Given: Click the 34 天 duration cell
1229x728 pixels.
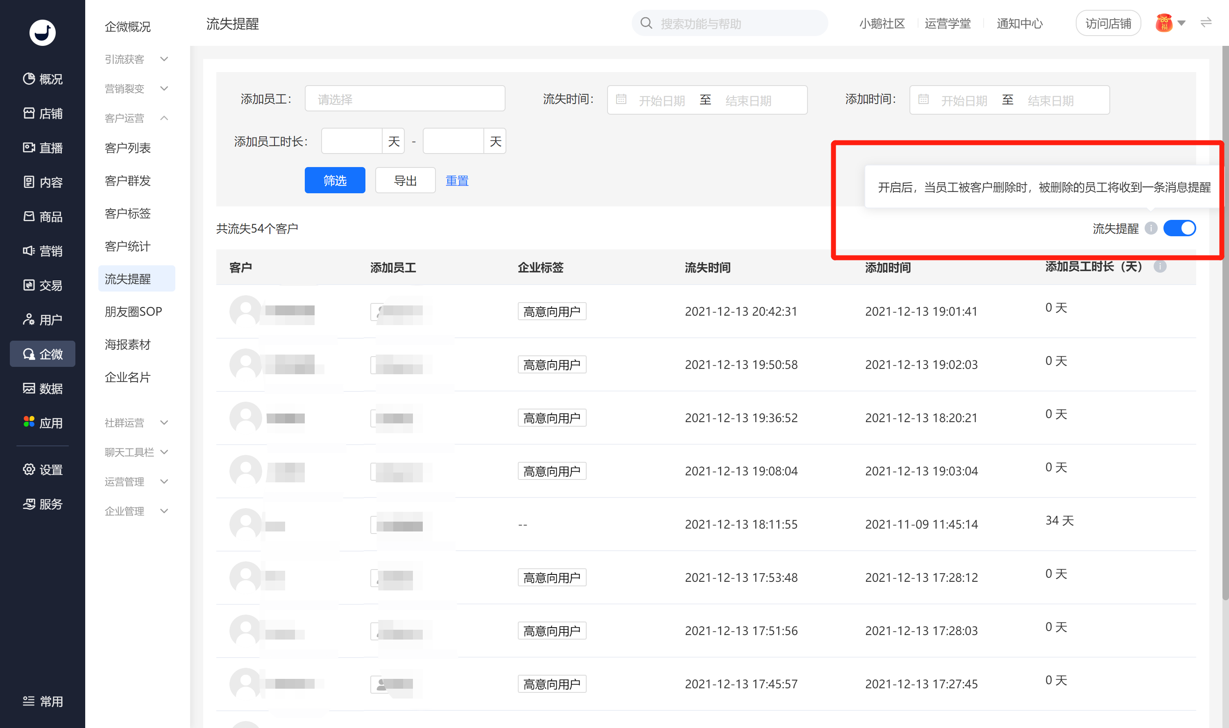Looking at the screenshot, I should point(1059,520).
